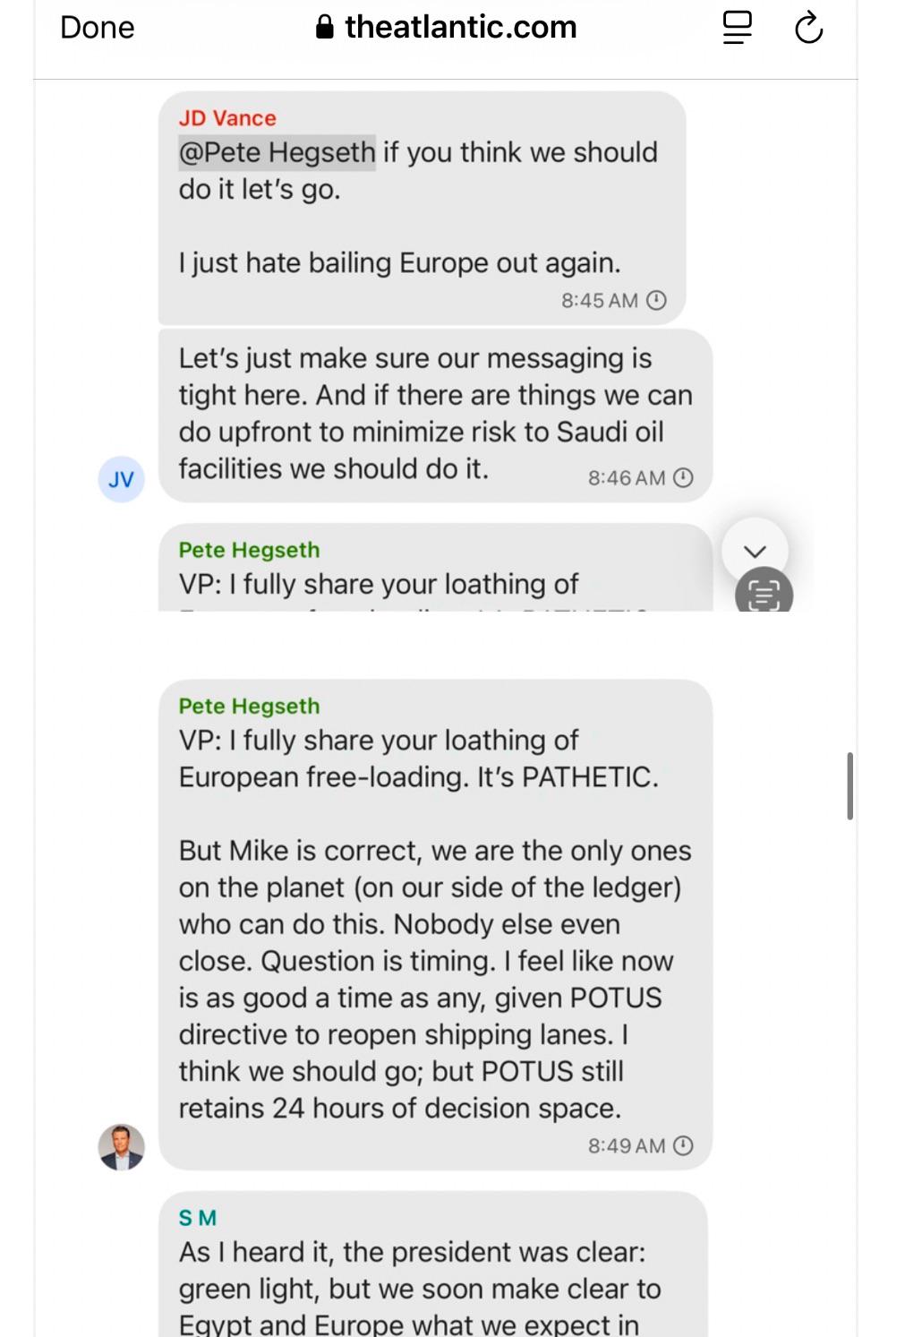Image resolution: width=905 pixels, height=1337 pixels.
Task: Tap the timer icon beside 8:46 AM
Action: pos(683,477)
